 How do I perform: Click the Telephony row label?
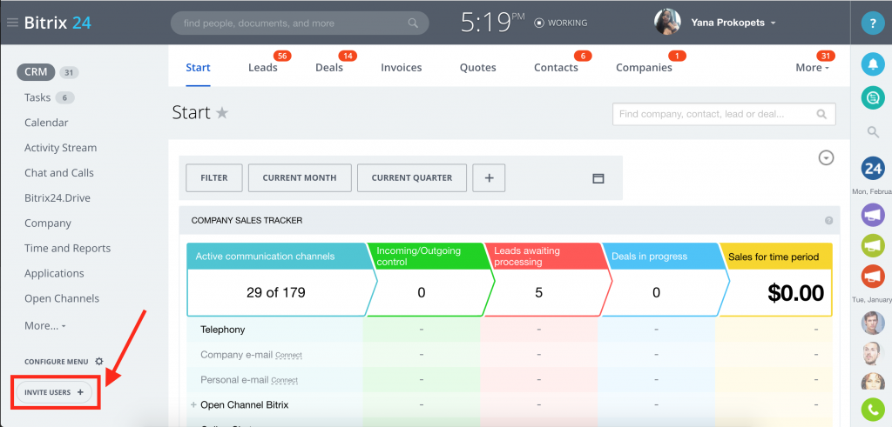point(223,330)
